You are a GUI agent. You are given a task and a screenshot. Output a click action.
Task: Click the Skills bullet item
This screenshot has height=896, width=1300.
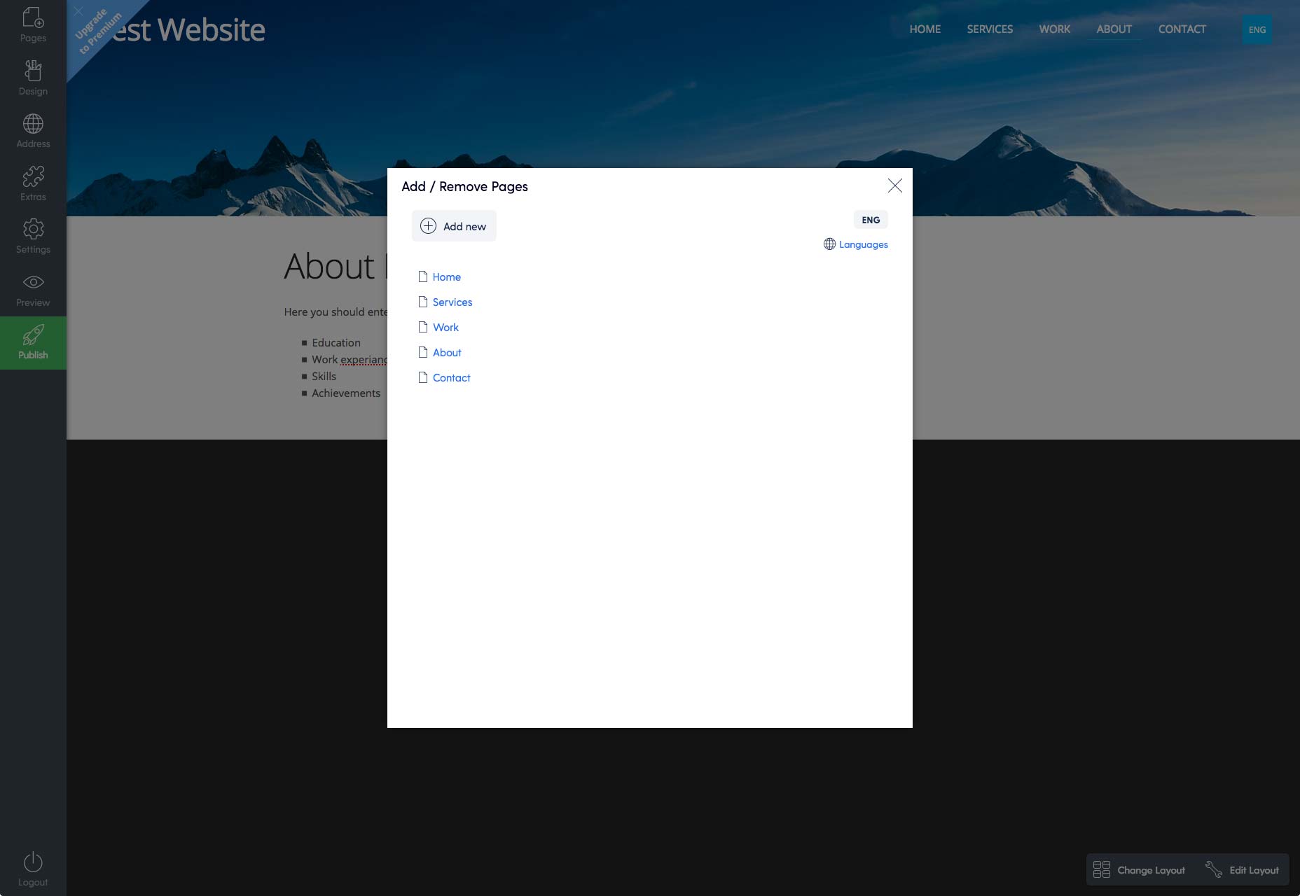(x=324, y=377)
